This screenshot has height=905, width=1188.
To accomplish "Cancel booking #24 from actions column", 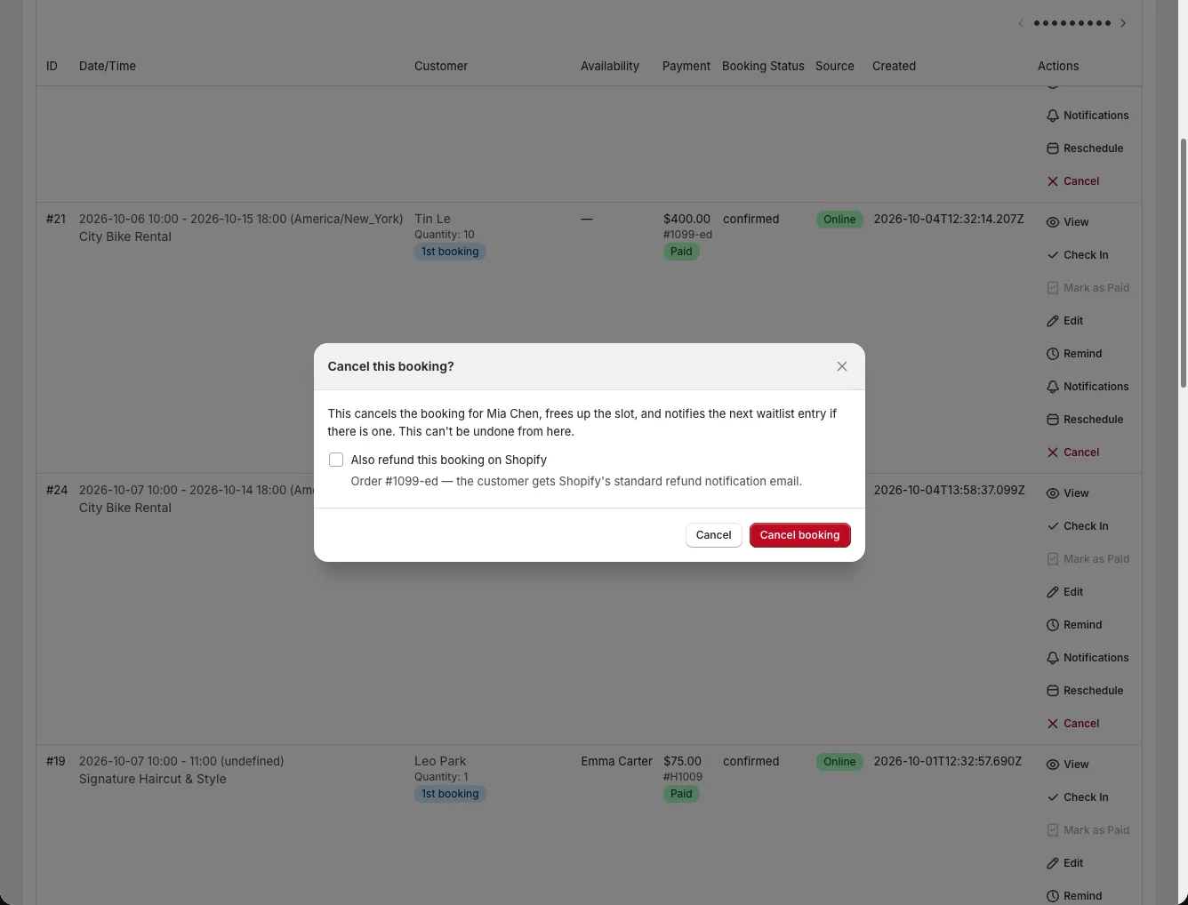I will 1073,724.
